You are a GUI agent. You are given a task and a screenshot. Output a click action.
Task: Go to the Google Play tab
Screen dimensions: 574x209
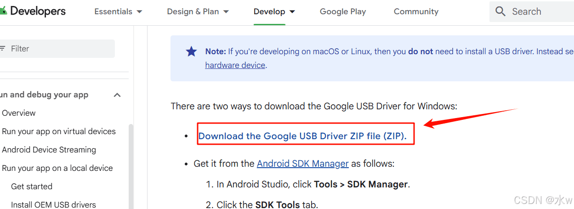point(343,11)
